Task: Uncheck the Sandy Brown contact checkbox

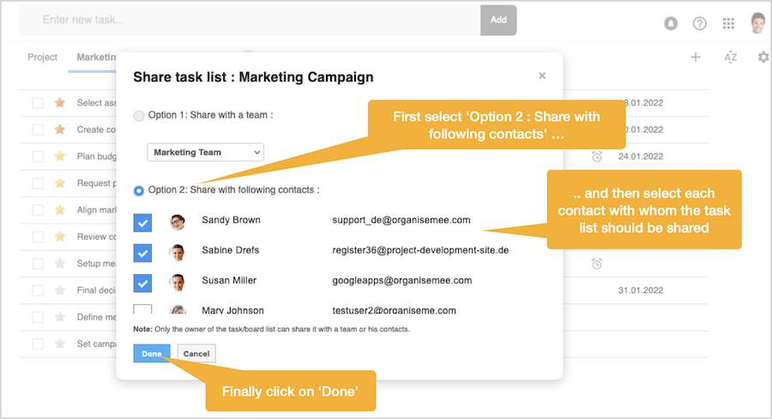Action: (x=143, y=222)
